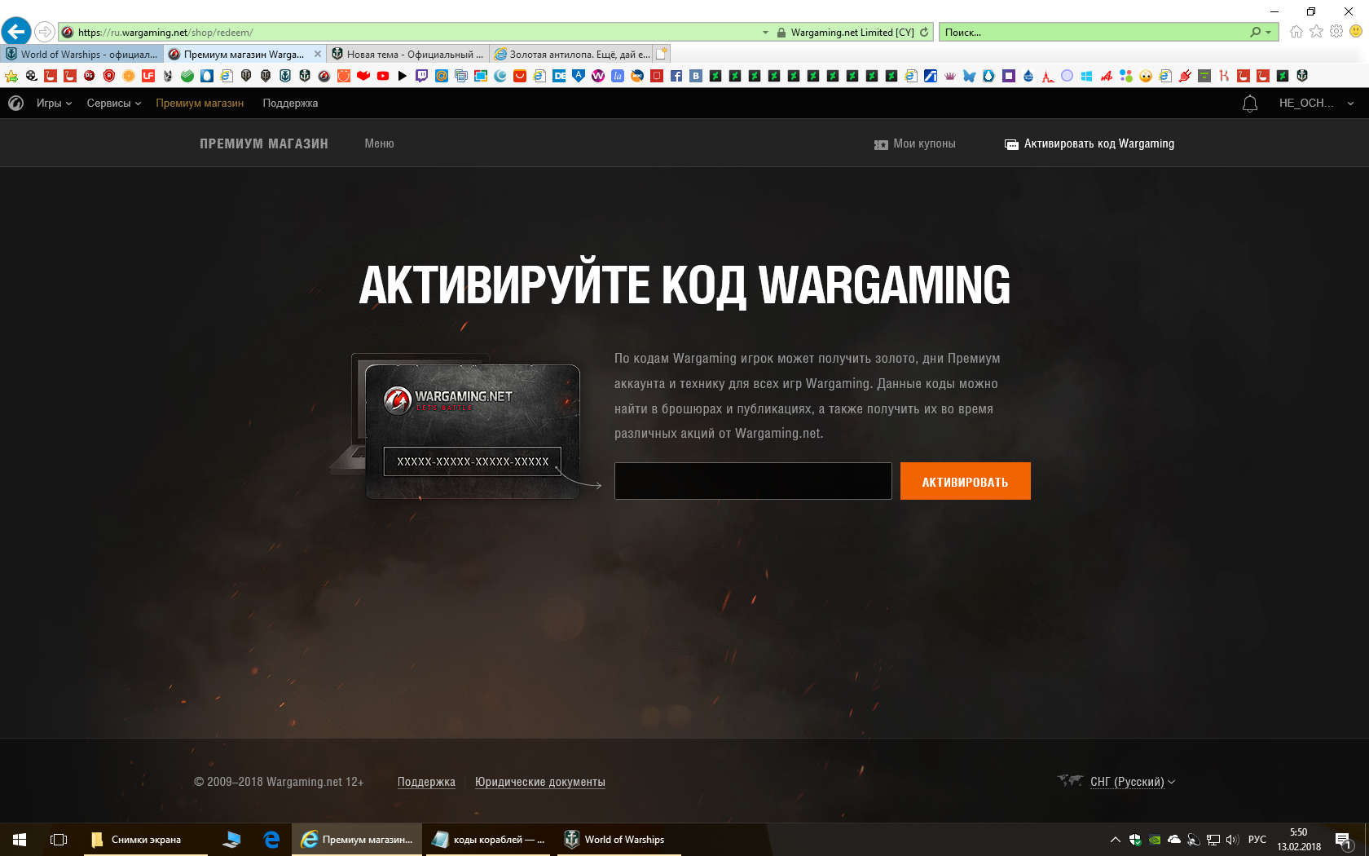Screen dimensions: 1369x856
Task: Switch to коды кораблей window in the taskbar
Action: [488, 840]
